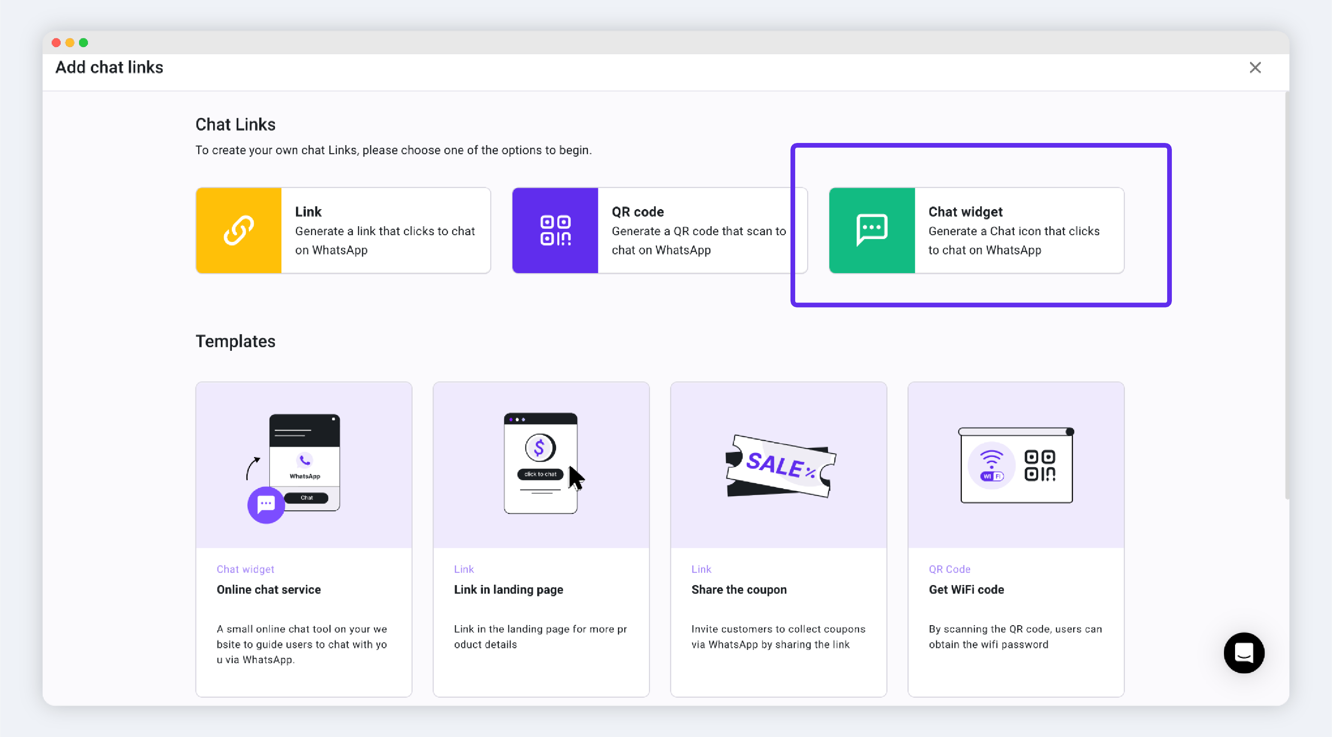The width and height of the screenshot is (1332, 737).
Task: Click the Link in landing page title
Action: (x=508, y=590)
